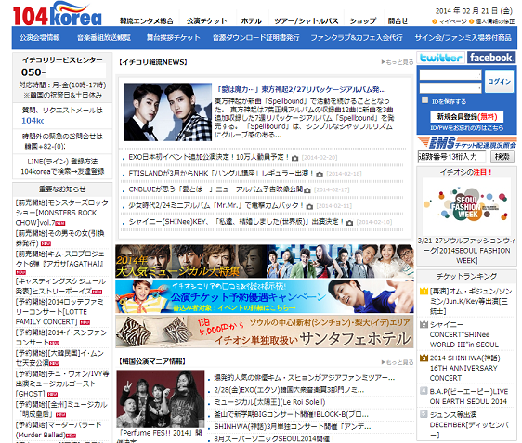This screenshot has height=443, width=522.
Task: Select 音楽番組放送観覧 in blue navigation bar
Action: [x=104, y=37]
